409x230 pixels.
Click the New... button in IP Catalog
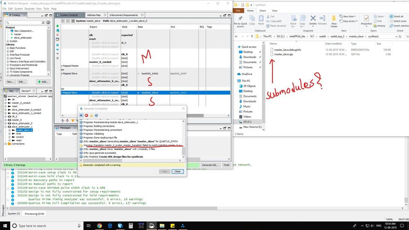tap(10, 82)
